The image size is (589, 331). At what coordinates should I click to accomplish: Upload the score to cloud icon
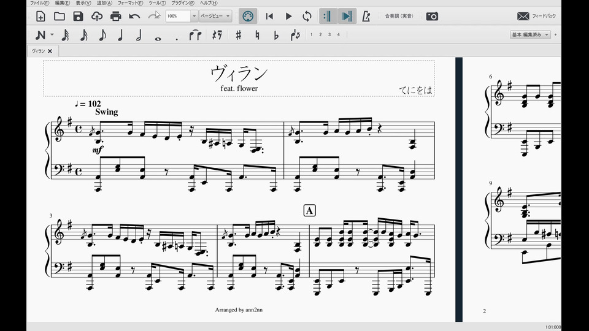click(97, 16)
